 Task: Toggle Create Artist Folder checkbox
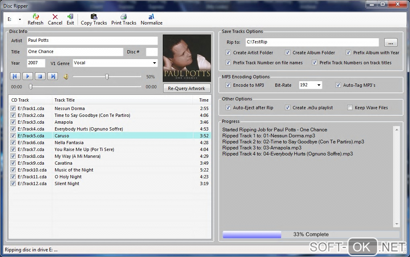pos(228,53)
